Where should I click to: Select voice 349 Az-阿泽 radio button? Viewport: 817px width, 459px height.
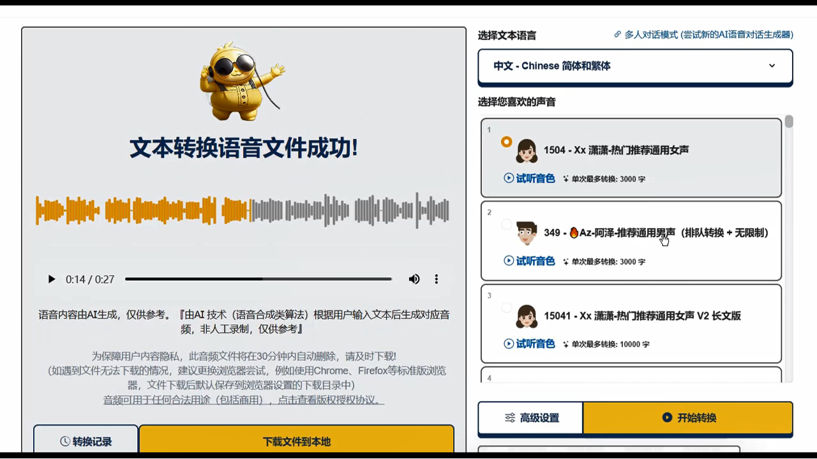(506, 225)
